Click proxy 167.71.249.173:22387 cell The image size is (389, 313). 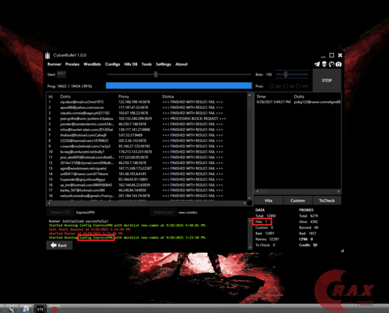(135, 168)
